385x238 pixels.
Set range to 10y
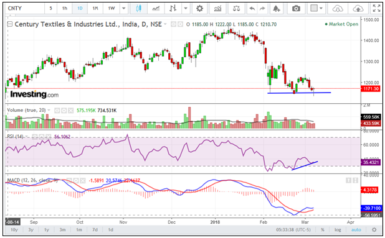[x=14, y=230]
